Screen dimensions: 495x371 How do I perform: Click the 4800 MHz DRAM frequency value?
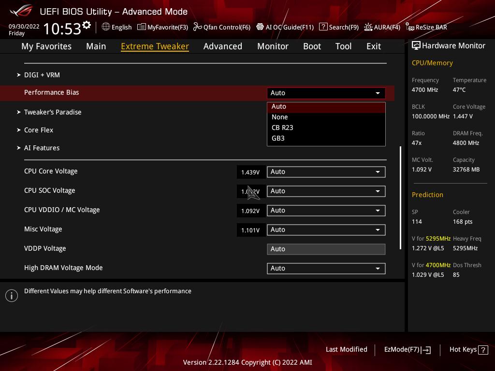pos(466,143)
